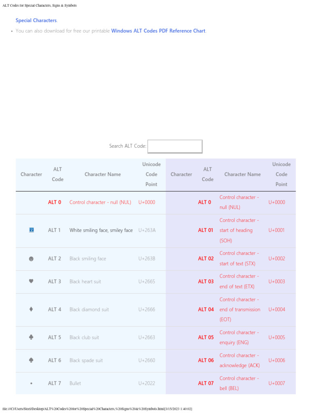Click the ALT 04 code cell

point(206,309)
